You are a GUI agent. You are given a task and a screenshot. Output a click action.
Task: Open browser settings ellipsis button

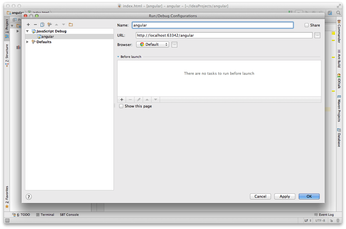pyautogui.click(x=174, y=45)
